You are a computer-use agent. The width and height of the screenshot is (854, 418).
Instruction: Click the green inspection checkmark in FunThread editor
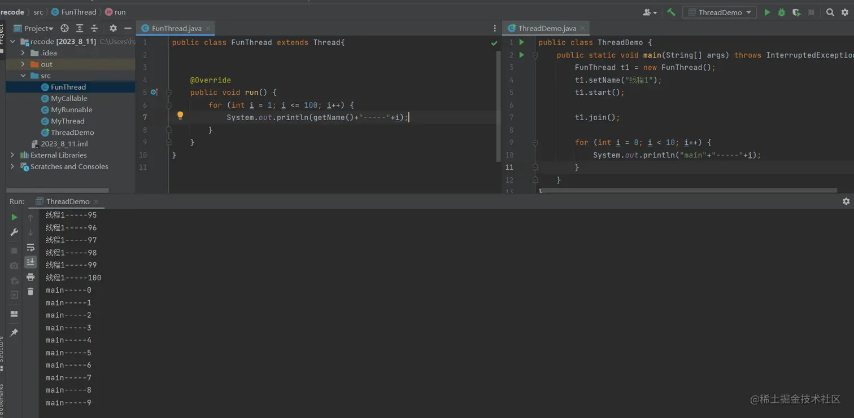[x=494, y=43]
